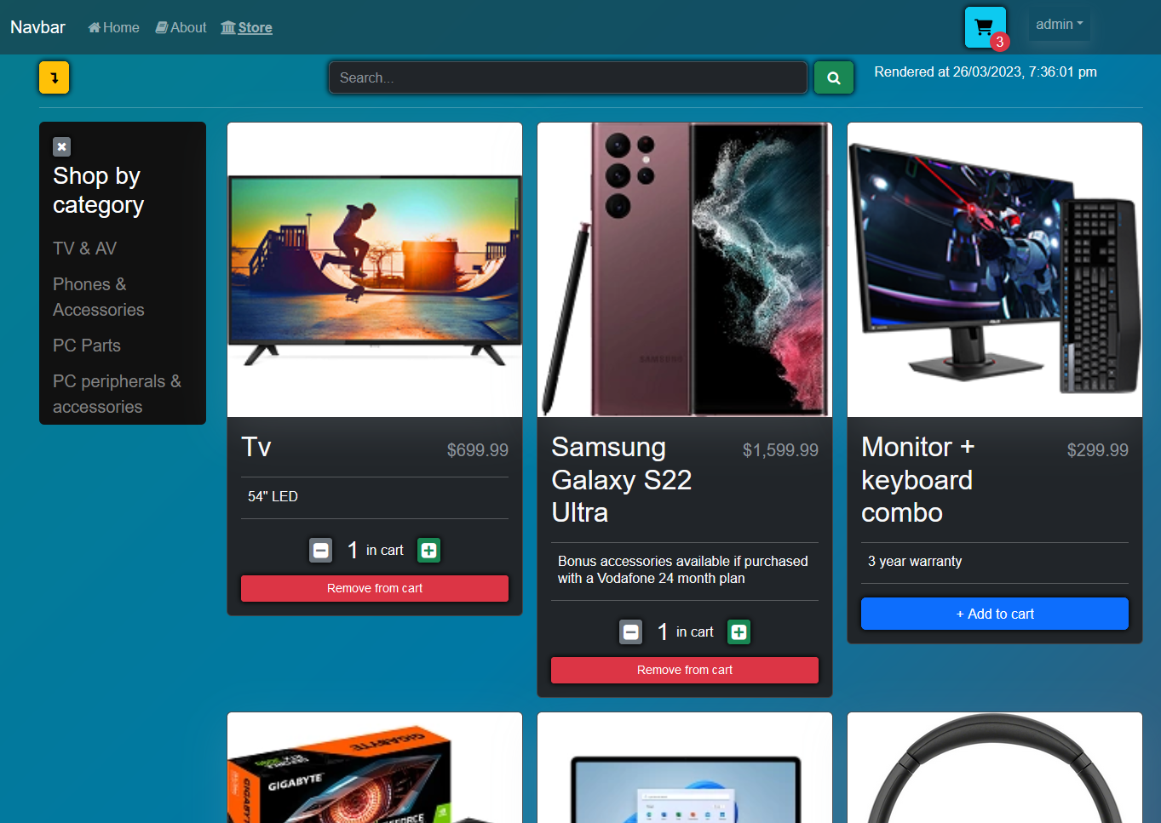Decrease Samsung Galaxy quantity with minus icon
Viewport: 1161px width, 823px height.
[x=630, y=632]
